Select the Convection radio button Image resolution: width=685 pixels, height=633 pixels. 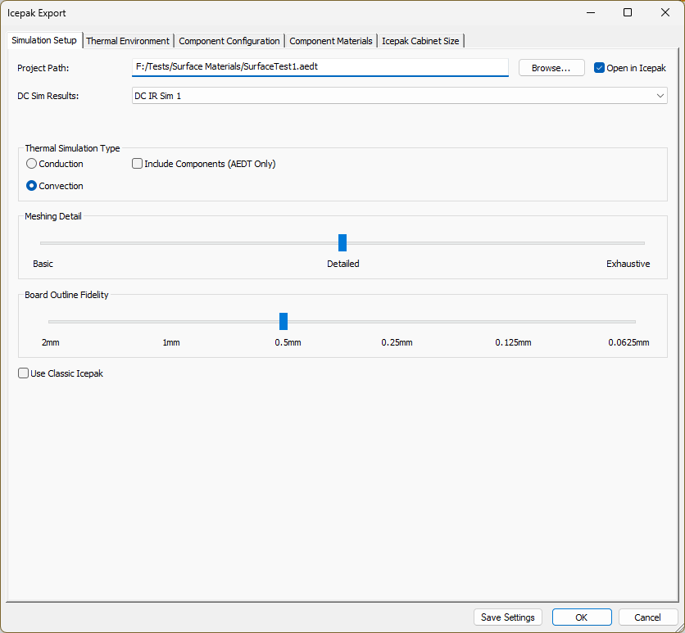(x=31, y=186)
